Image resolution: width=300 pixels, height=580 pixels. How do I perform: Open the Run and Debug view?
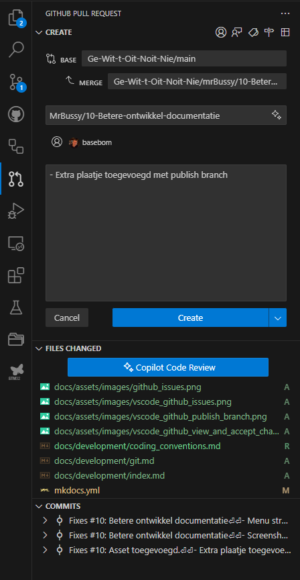(x=16, y=211)
